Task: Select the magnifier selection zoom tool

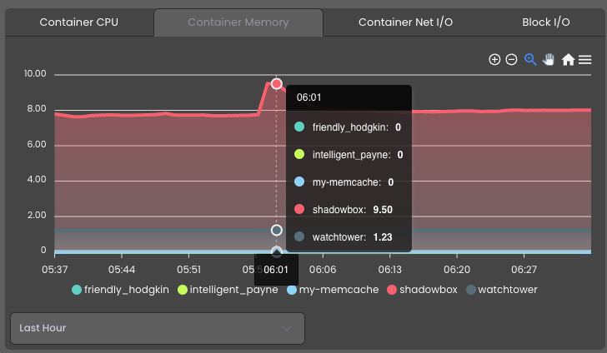Action: [x=530, y=60]
